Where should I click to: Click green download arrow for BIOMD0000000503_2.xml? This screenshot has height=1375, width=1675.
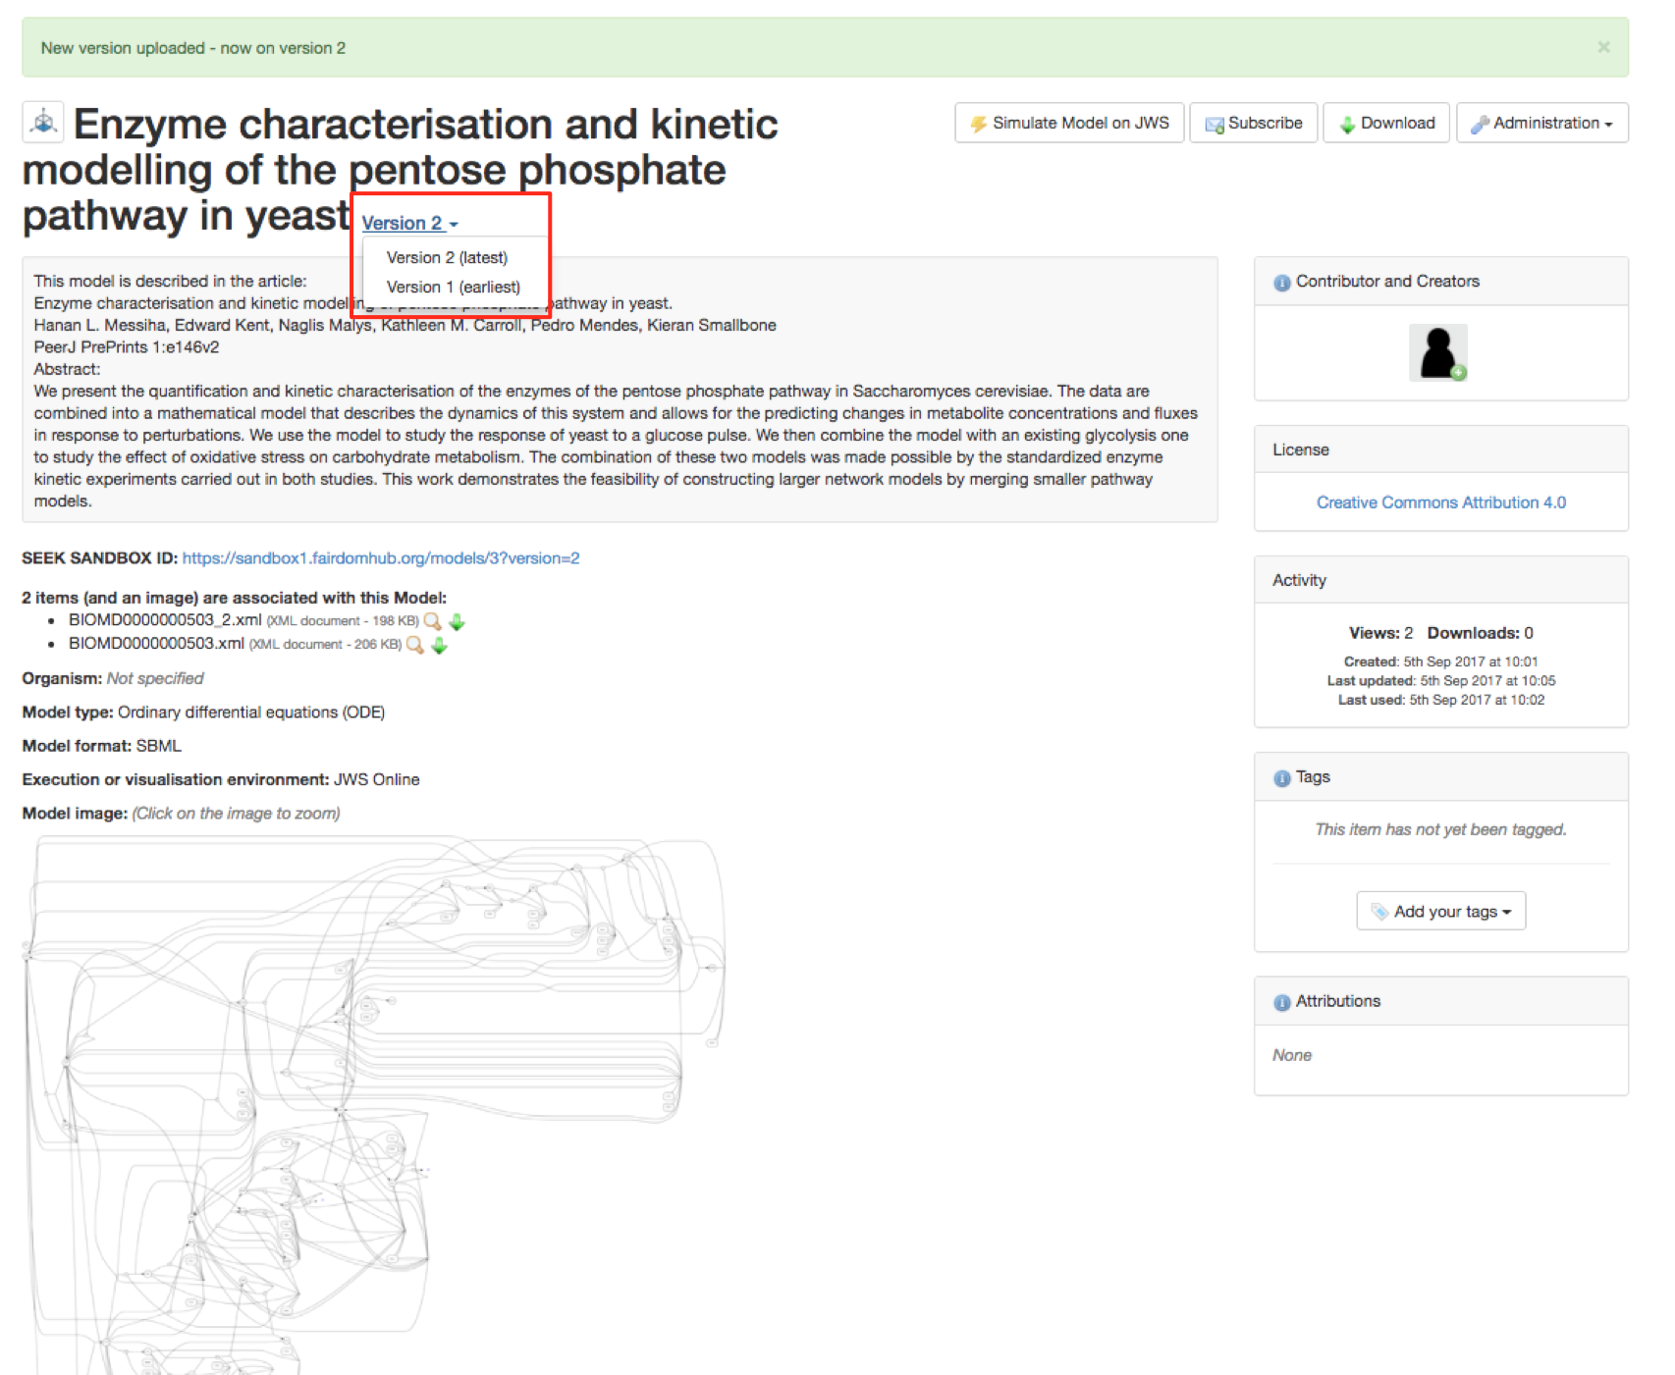pyautogui.click(x=457, y=621)
